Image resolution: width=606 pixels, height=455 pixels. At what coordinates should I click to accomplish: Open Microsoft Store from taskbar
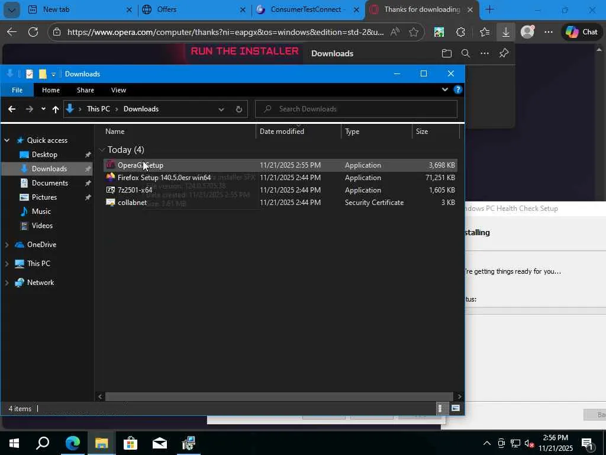click(x=130, y=443)
